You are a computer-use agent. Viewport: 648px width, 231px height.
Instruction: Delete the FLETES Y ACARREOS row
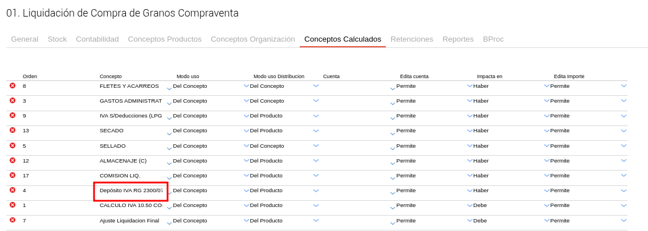coord(13,86)
